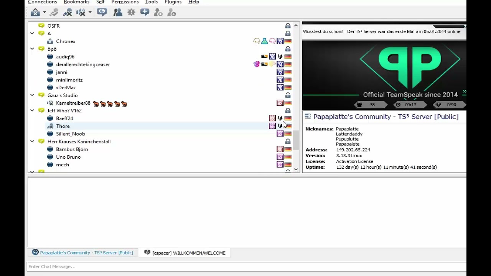Click the OSFR channel lock icon
Screen dimensions: 491x276
[x=288, y=26]
